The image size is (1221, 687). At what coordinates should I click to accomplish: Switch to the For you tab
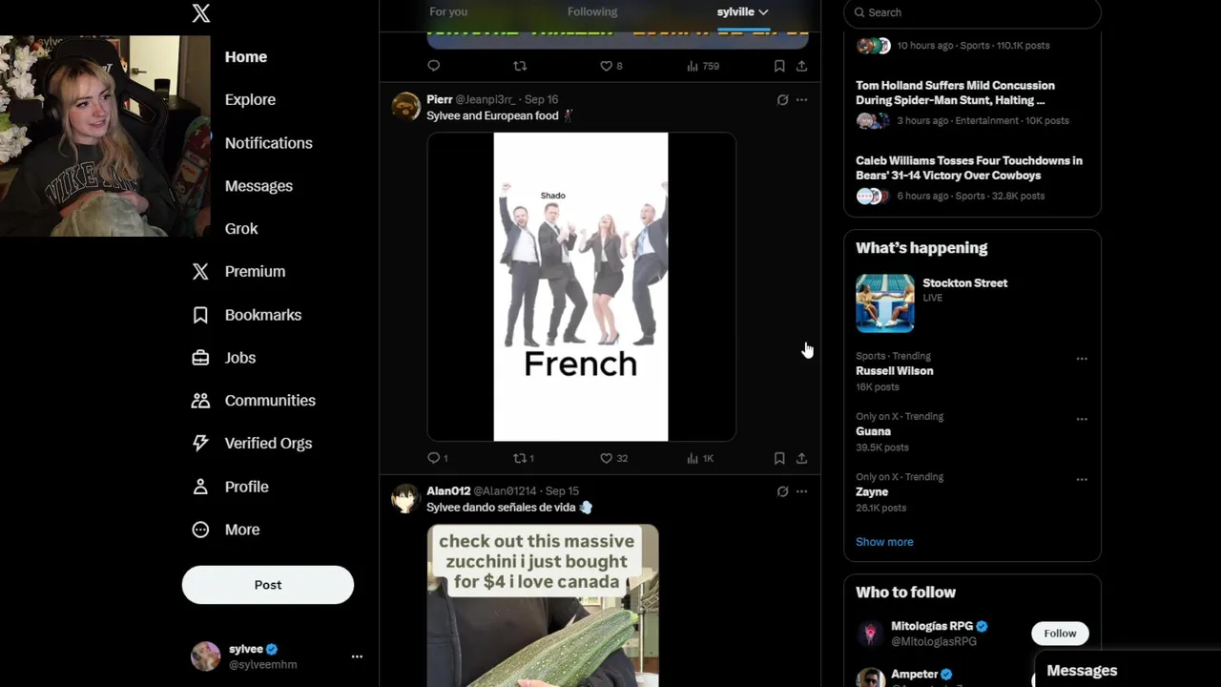pos(448,12)
